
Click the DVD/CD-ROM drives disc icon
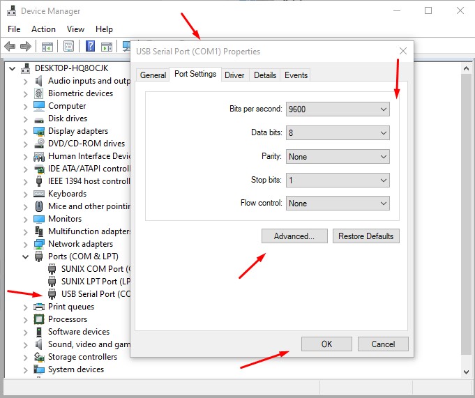(x=39, y=144)
